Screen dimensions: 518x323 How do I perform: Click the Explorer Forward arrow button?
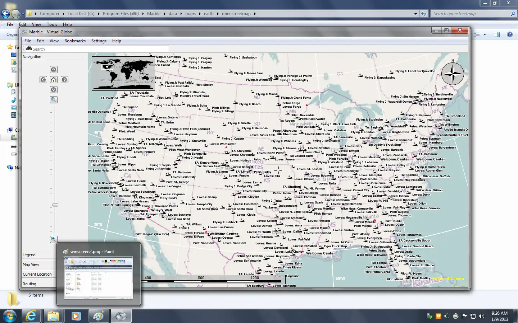(15, 14)
